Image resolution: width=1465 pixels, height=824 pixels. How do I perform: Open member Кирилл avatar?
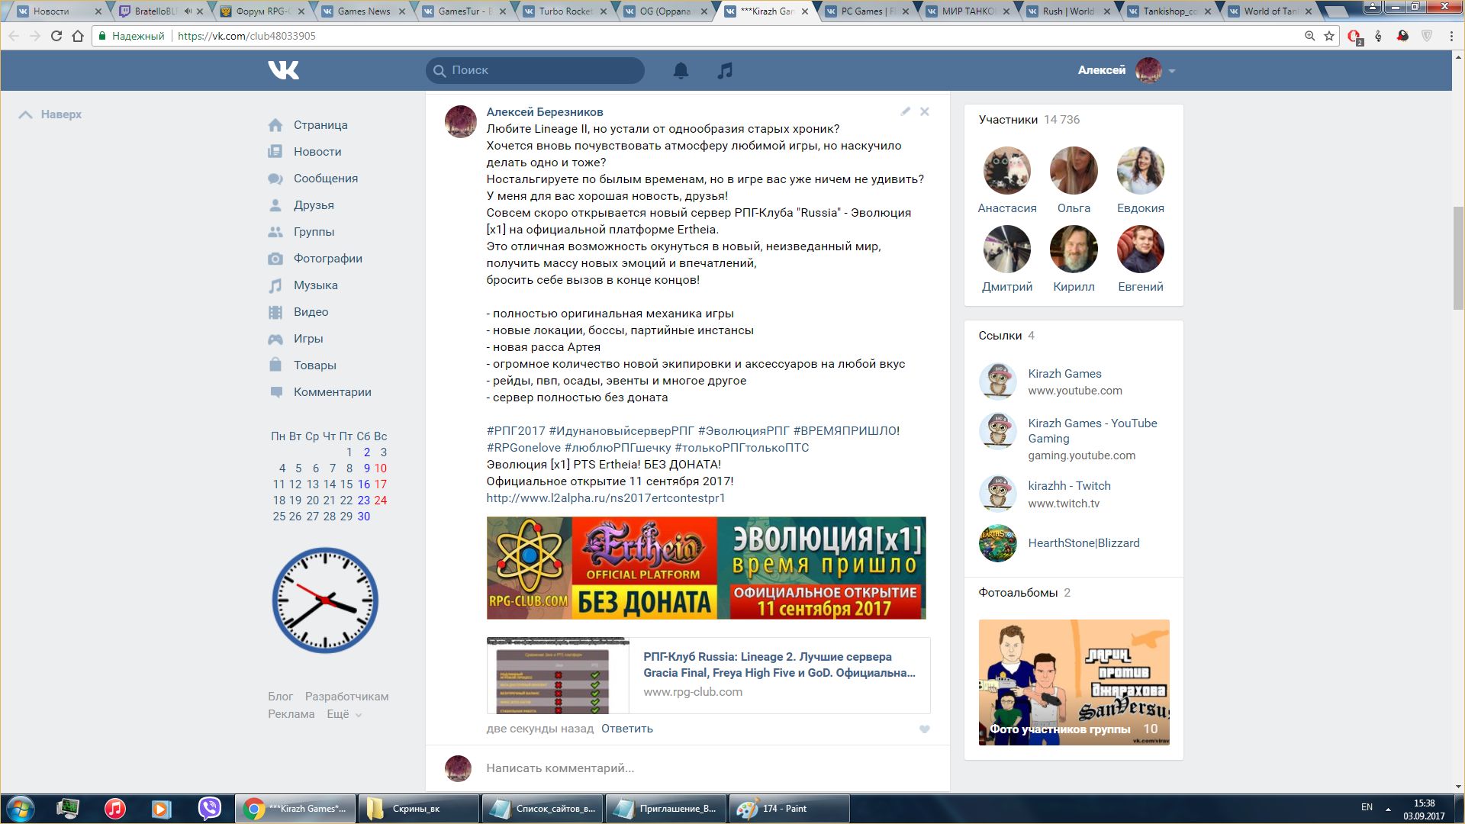(1074, 249)
